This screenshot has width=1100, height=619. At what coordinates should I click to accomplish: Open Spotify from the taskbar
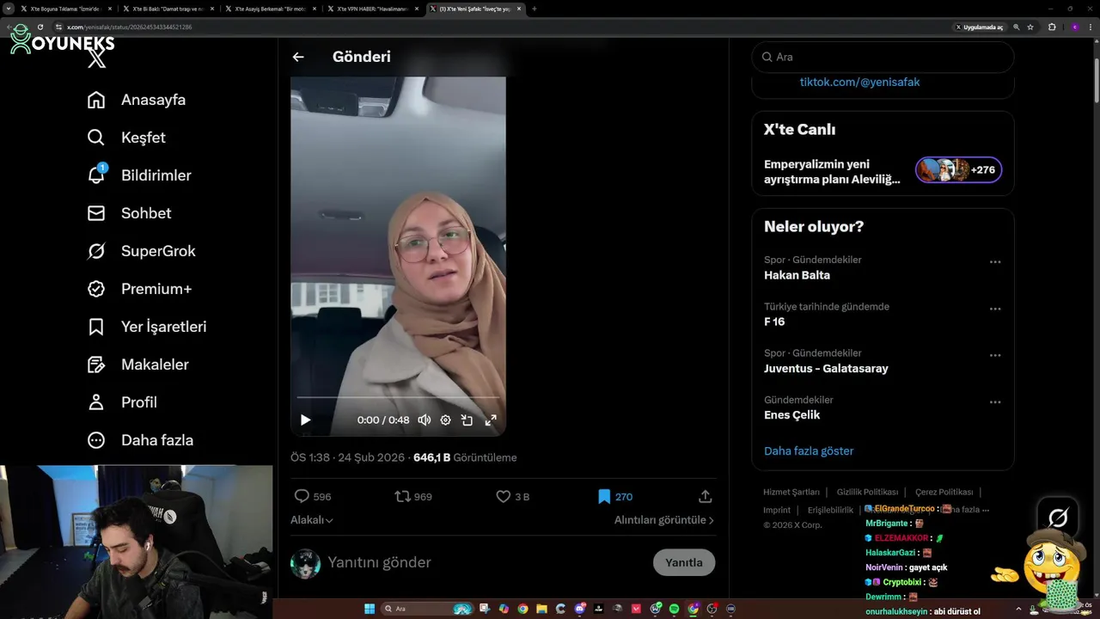click(675, 609)
